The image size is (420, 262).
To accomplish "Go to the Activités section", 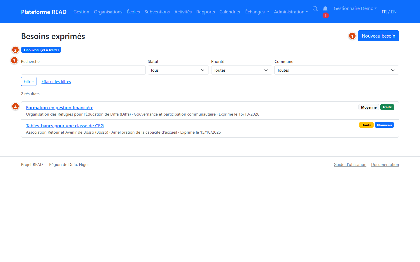I will (x=183, y=12).
